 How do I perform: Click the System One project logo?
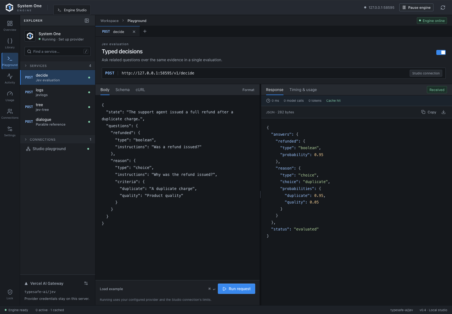tap(30, 36)
